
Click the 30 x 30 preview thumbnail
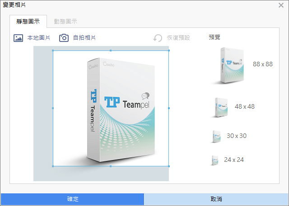(x=216, y=137)
